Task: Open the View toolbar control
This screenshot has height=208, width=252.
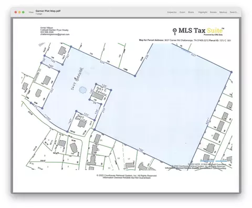Action: [x=31, y=12]
